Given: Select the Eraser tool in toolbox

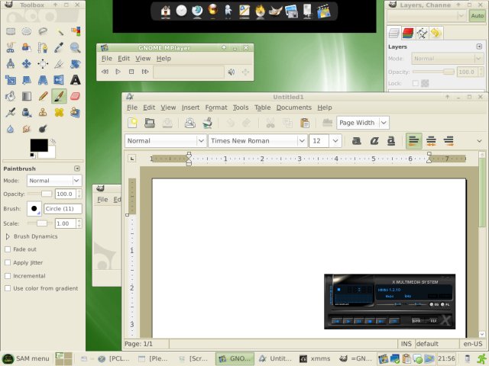Looking at the screenshot, I should 76,96.
